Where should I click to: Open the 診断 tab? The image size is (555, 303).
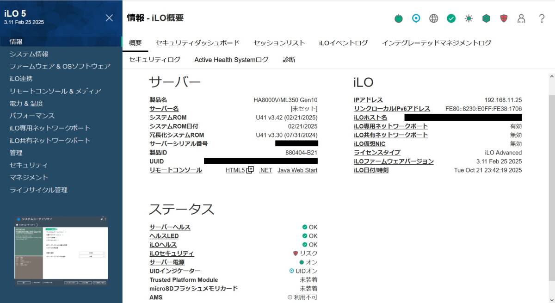pos(289,60)
